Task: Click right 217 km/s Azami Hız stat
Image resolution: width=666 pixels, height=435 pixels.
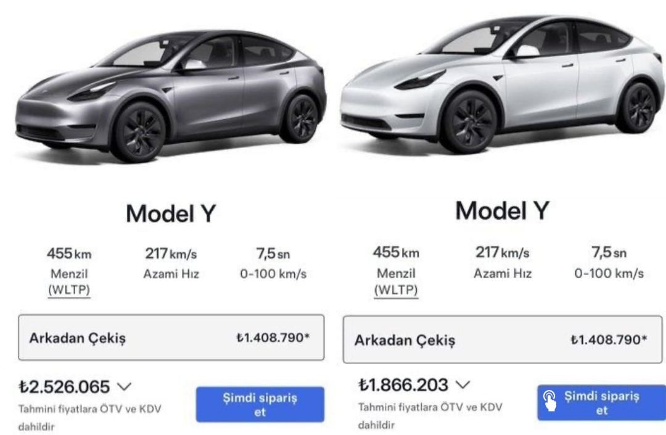Action: 503,262
